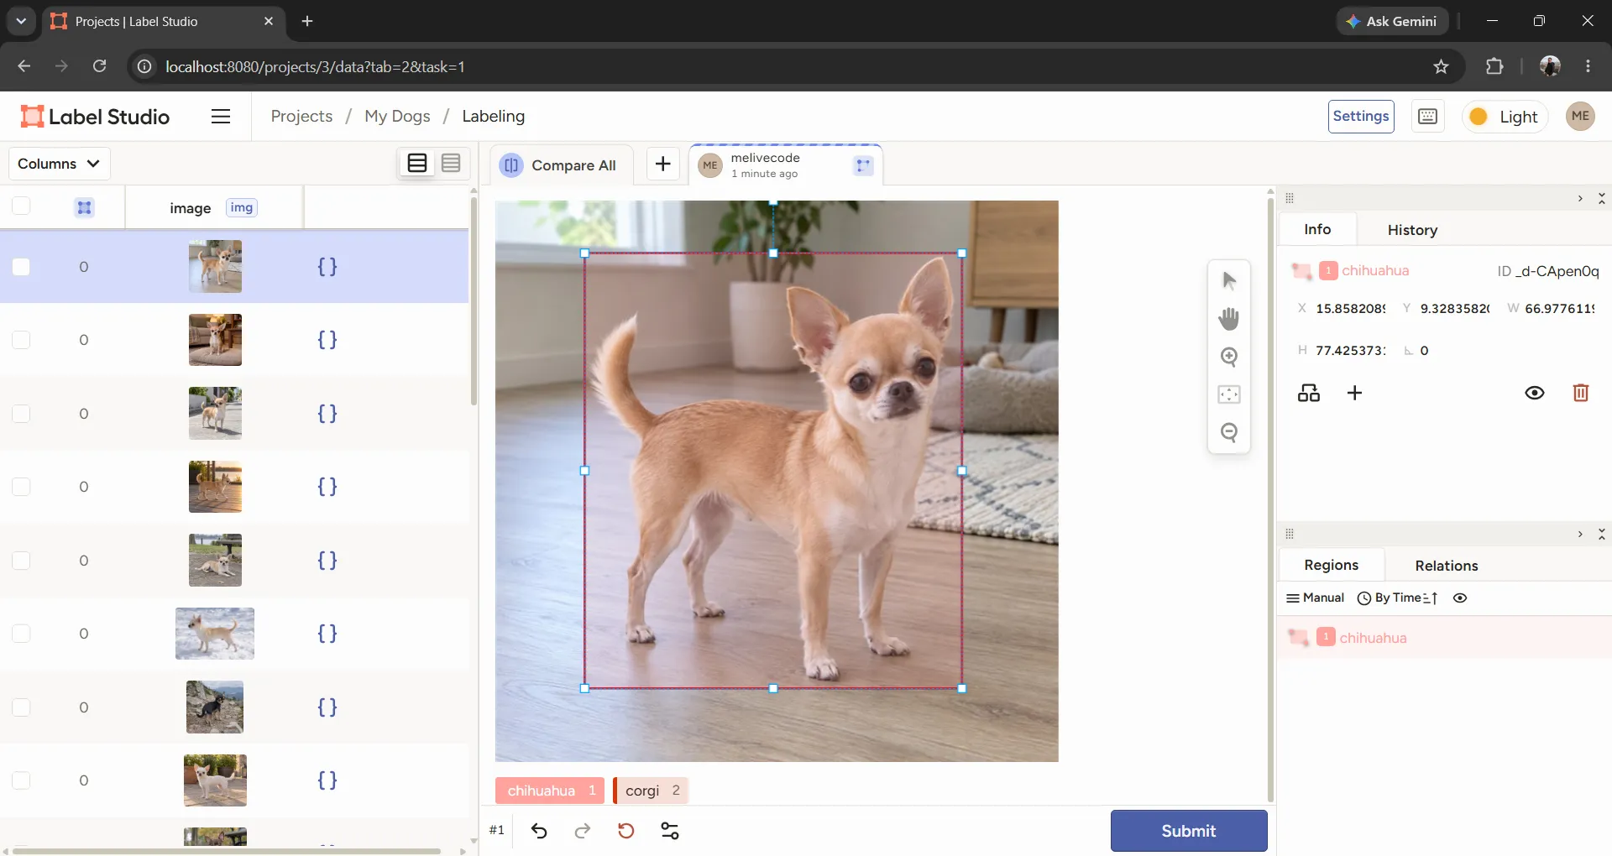1612x856 pixels.
Task: Open project Settings
Action: coord(1361,117)
